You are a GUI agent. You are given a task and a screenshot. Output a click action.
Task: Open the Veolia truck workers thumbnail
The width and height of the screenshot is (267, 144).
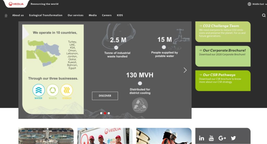105,136
